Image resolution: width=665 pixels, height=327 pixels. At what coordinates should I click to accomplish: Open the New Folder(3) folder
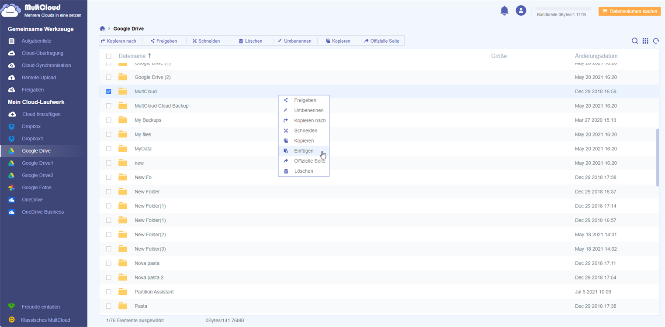[x=150, y=249]
